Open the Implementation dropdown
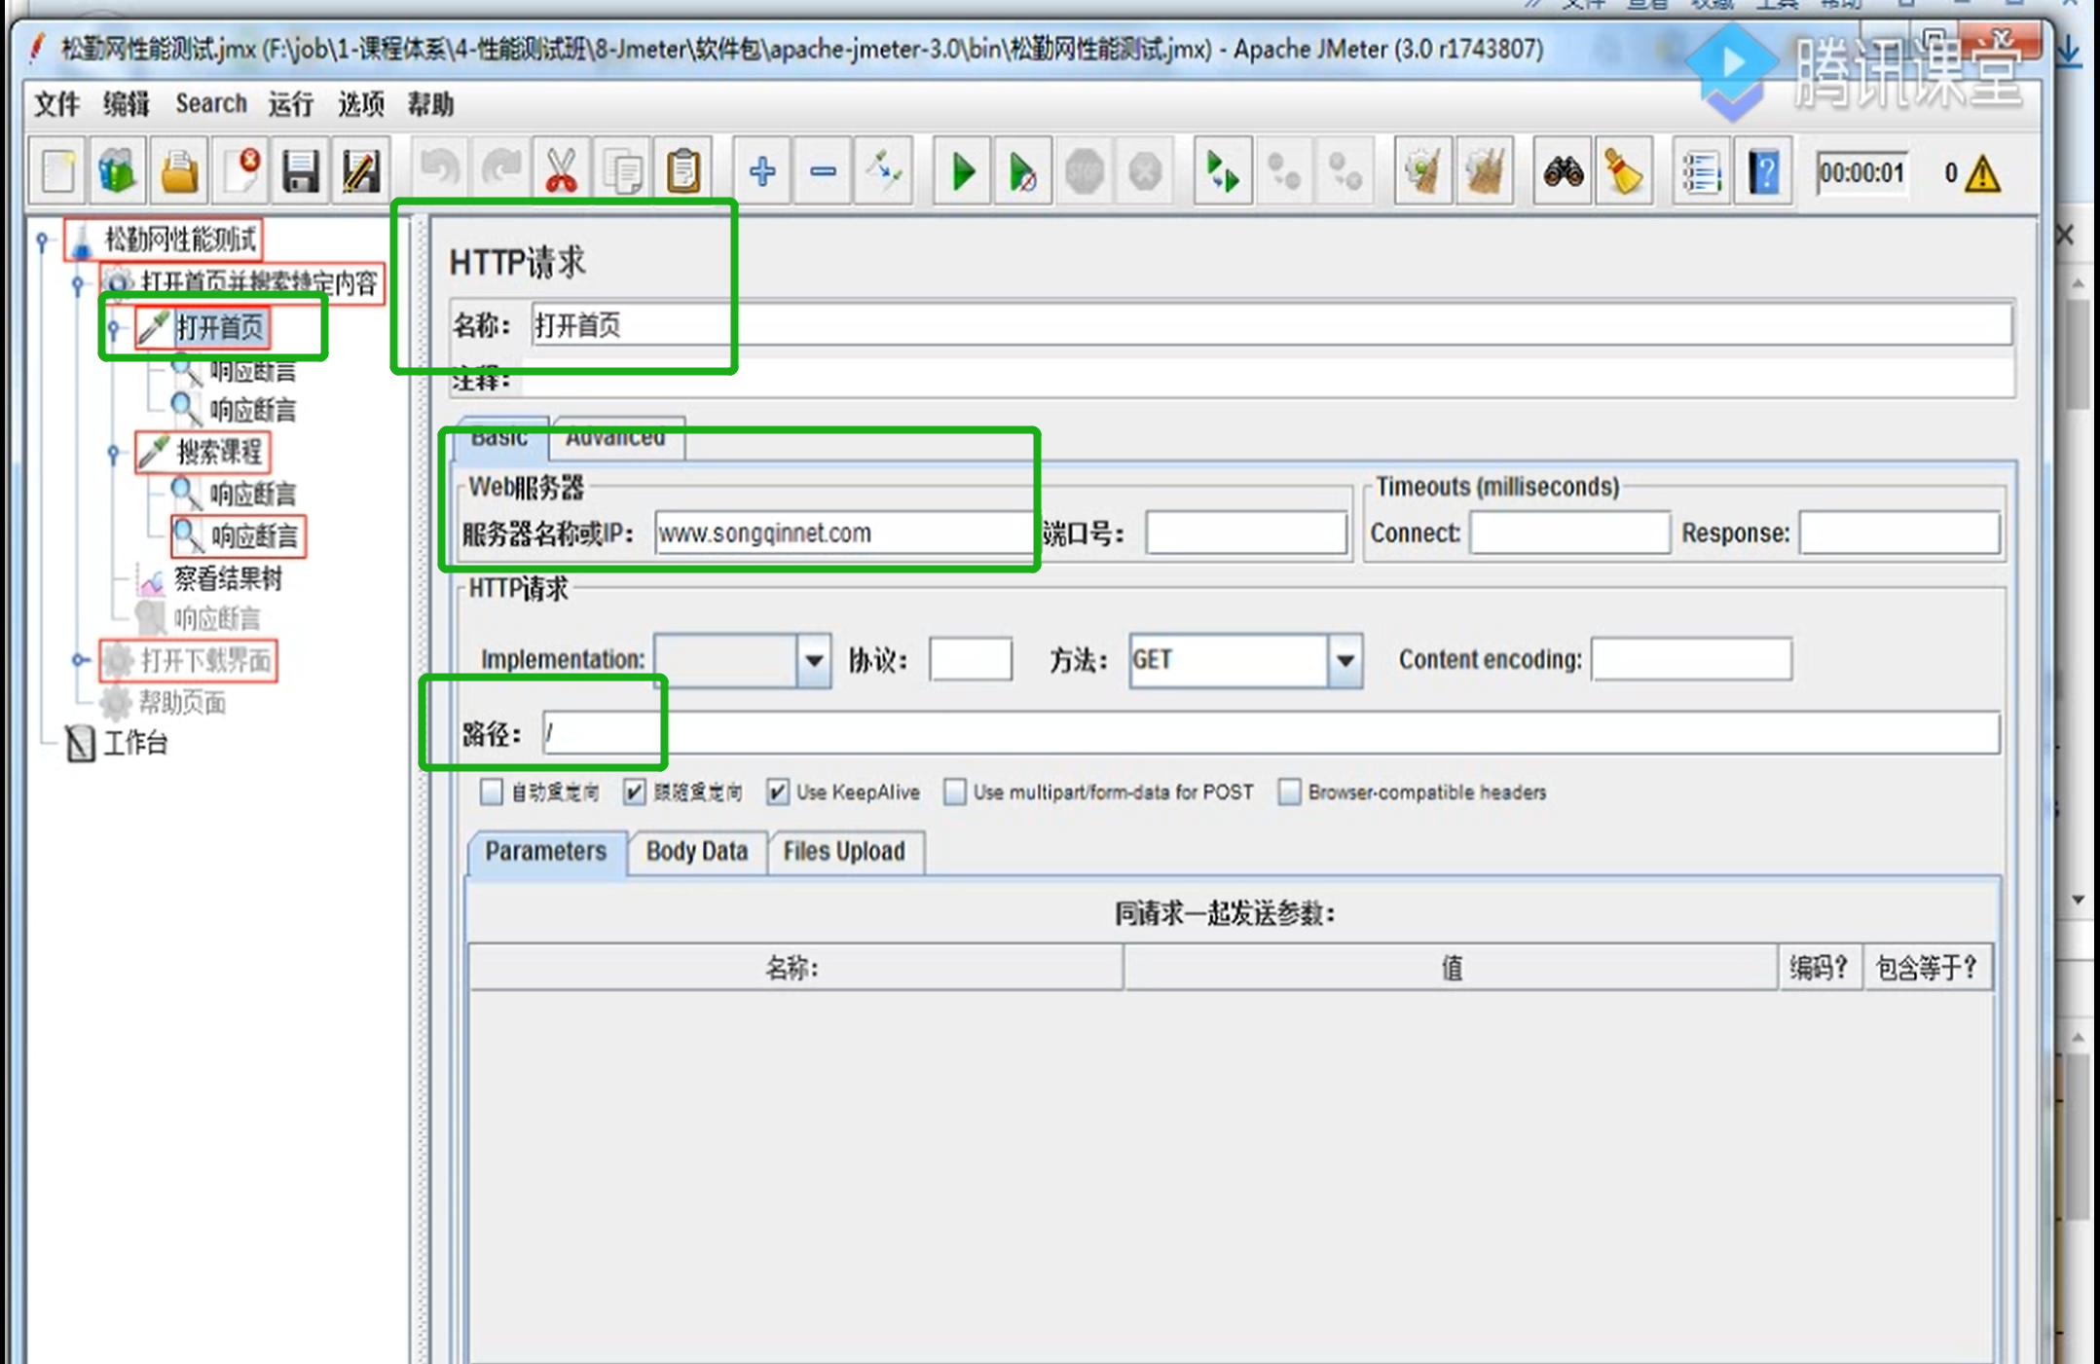This screenshot has height=1364, width=2100. (814, 661)
